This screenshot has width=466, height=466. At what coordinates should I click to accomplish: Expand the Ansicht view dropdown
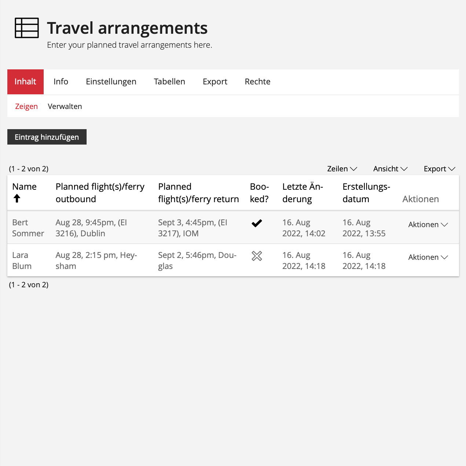pyautogui.click(x=390, y=169)
